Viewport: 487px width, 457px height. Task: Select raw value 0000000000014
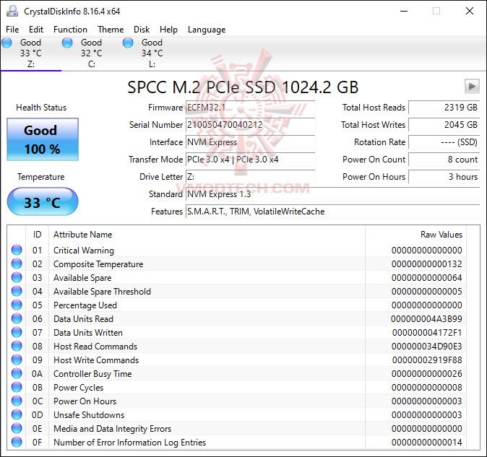pyautogui.click(x=427, y=442)
